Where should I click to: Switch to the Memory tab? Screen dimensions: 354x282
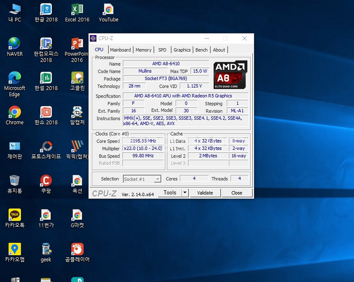point(143,50)
